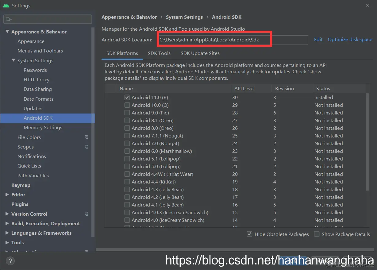This screenshot has height=270, width=377.
Task: Sort by the Revision column header
Action: pos(292,88)
